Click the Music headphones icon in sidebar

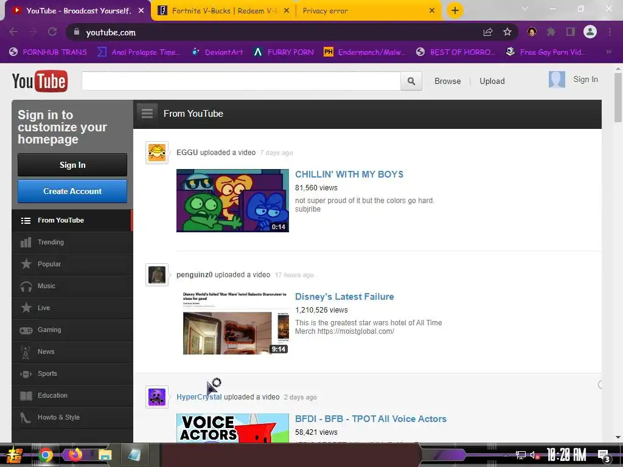(26, 286)
